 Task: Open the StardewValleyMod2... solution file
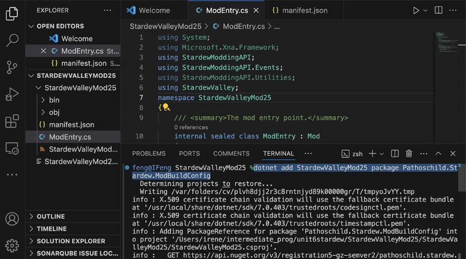(x=73, y=161)
